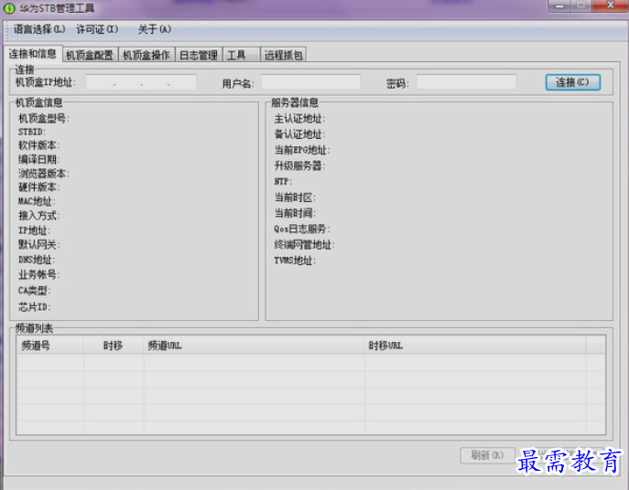
Task: Go to the 远程抓包 tab
Action: (x=283, y=55)
